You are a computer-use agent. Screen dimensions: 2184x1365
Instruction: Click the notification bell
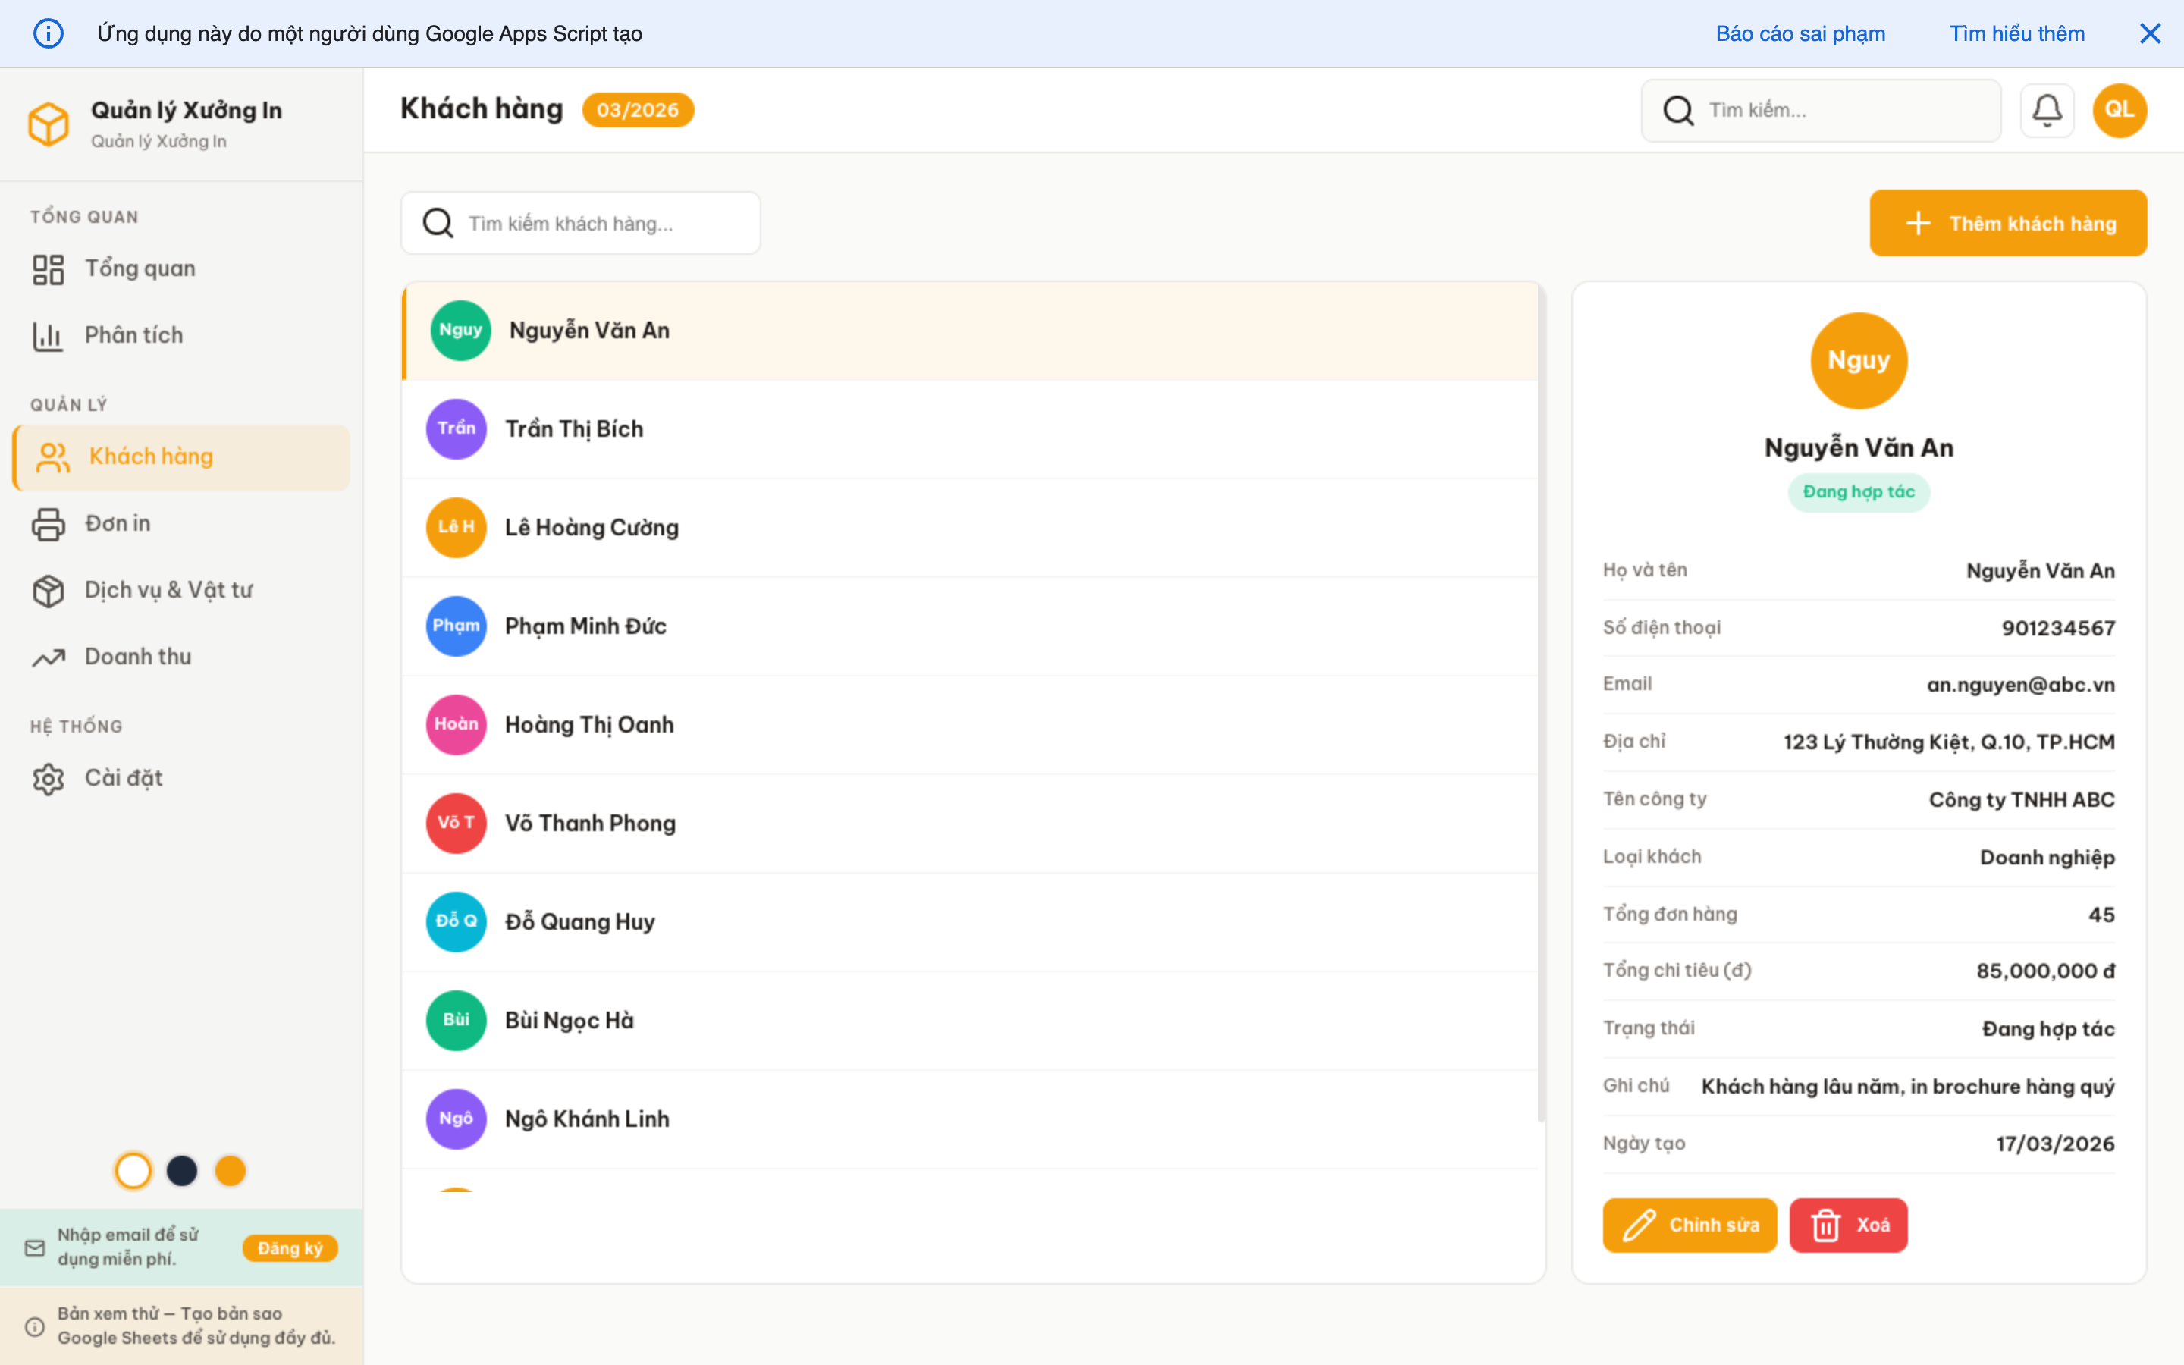[x=2047, y=109]
